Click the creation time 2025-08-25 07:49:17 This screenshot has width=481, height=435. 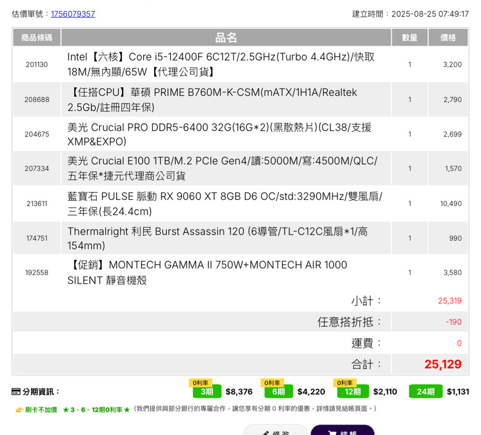pos(430,14)
